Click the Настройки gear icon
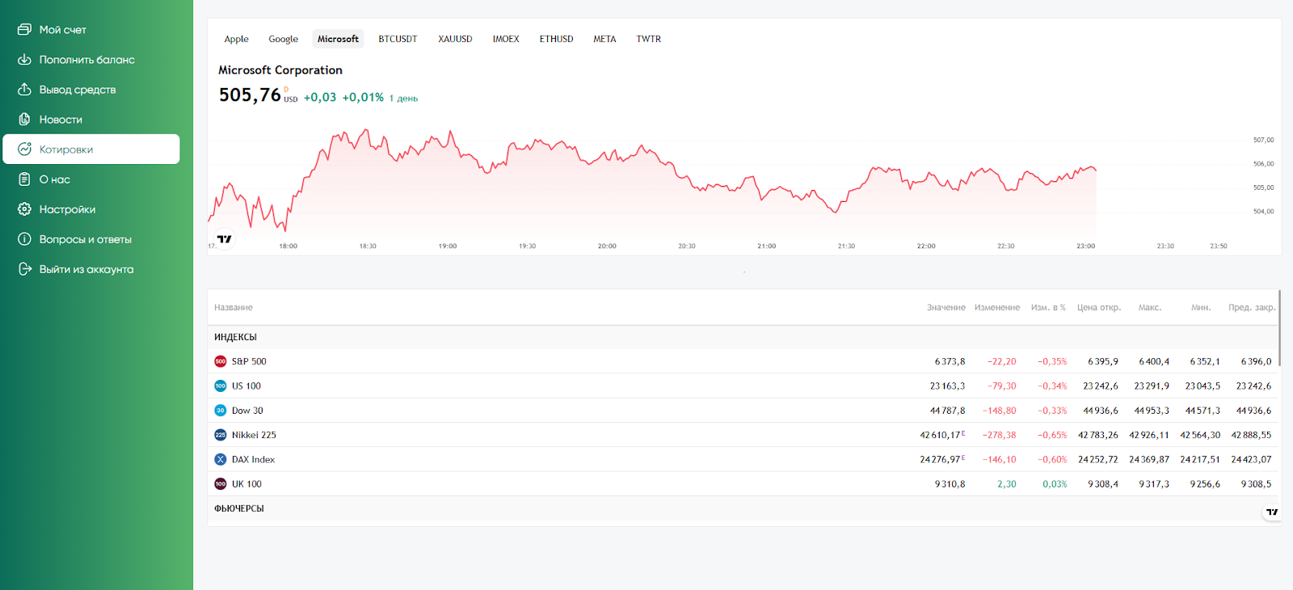Viewport: 1293px width, 590px height. [x=24, y=209]
